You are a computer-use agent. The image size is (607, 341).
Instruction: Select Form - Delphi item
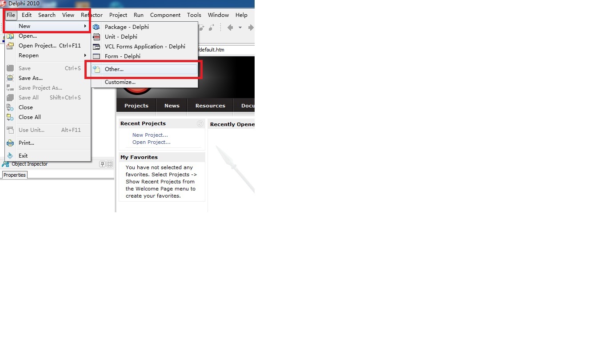pos(144,56)
